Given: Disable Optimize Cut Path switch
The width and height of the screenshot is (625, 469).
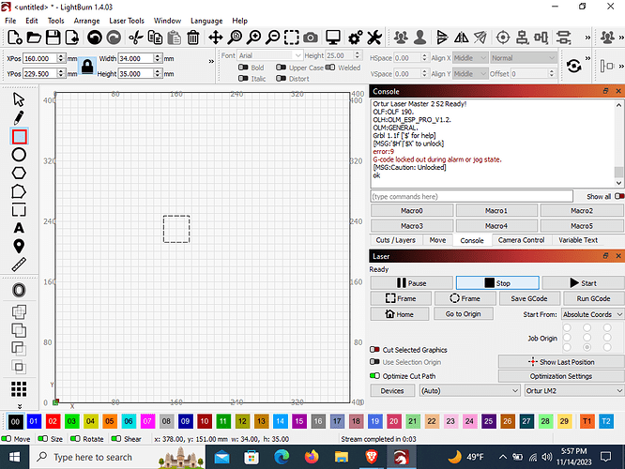Looking at the screenshot, I should pos(374,376).
